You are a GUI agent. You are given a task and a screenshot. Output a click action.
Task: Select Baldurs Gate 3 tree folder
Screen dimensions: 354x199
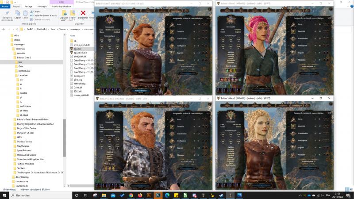[24, 57]
